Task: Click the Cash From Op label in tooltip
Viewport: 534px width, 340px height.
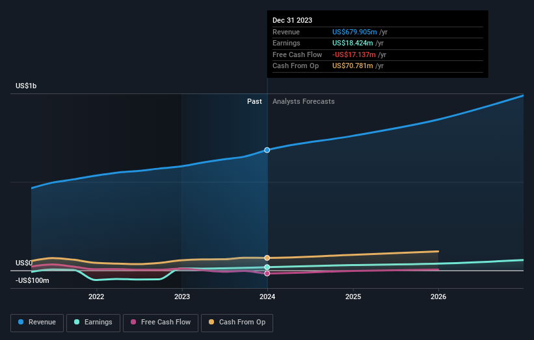Action: click(x=295, y=66)
